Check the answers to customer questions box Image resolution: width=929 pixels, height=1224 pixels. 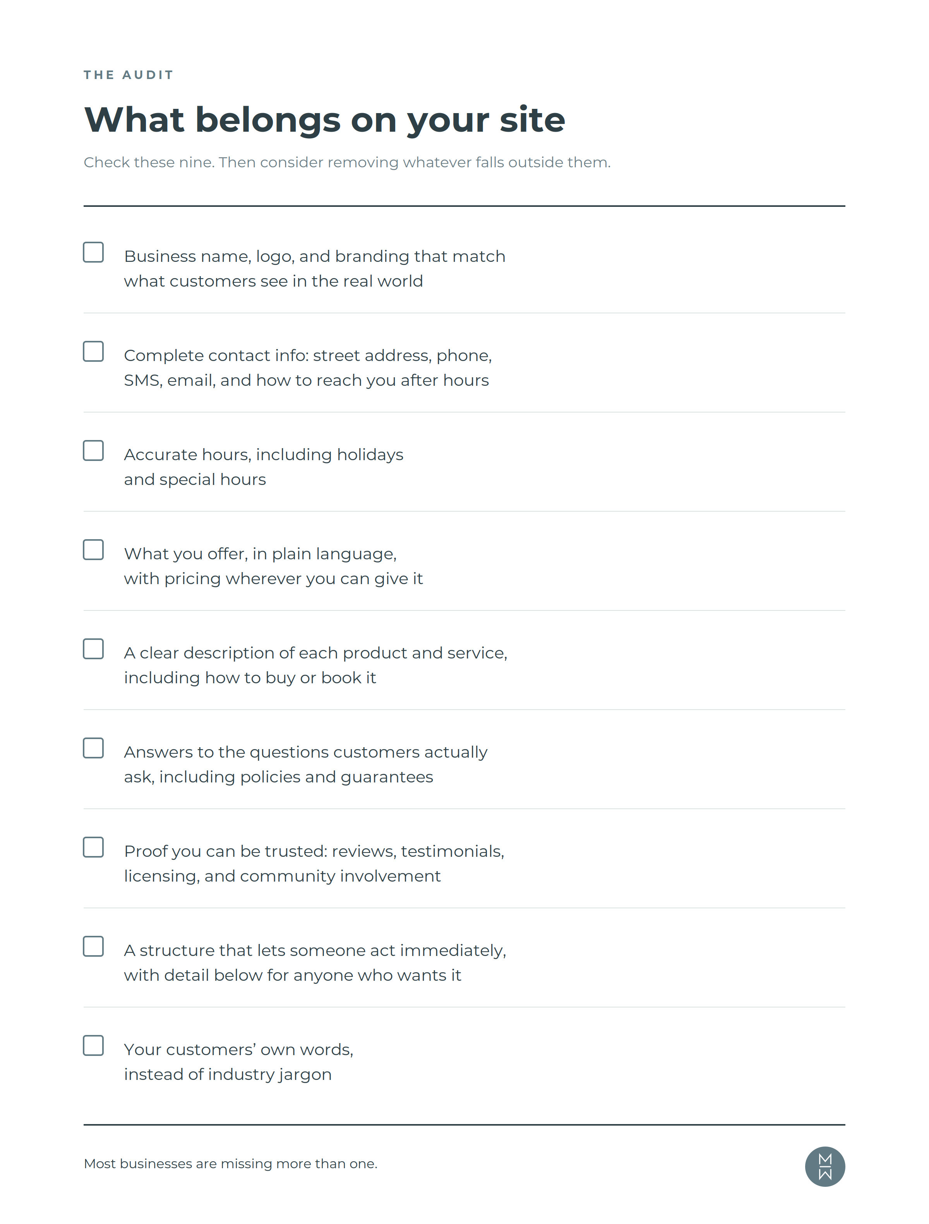click(93, 748)
